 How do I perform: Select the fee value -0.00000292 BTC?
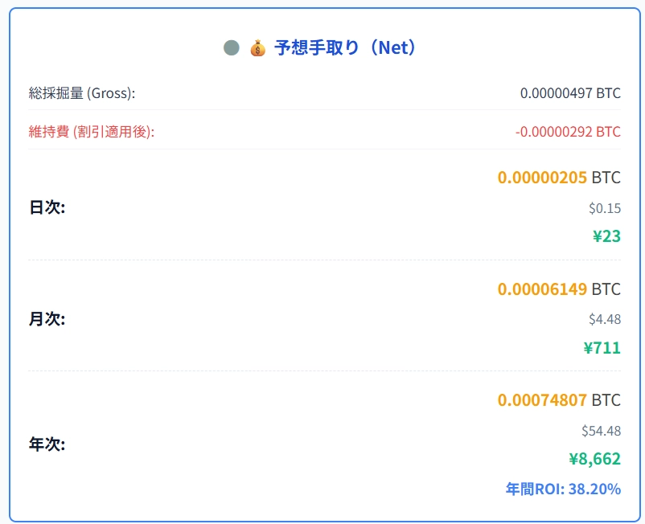[x=568, y=132]
